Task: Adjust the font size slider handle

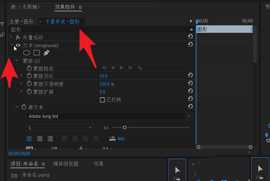Action: [125, 127]
